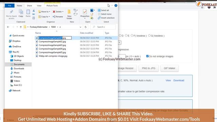Open Pictures folder in sidebar

(x=16, y=77)
